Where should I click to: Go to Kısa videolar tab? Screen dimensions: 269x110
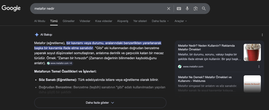coord(104,21)
